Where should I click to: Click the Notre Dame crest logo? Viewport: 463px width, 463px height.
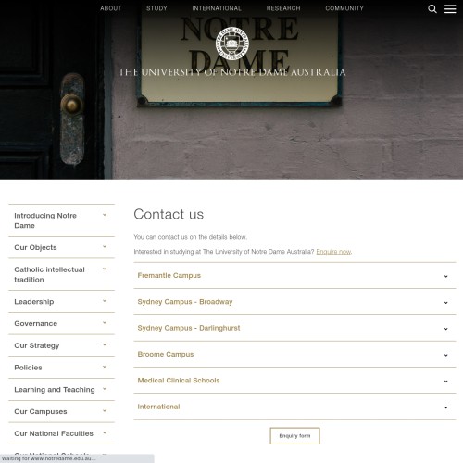[232, 44]
